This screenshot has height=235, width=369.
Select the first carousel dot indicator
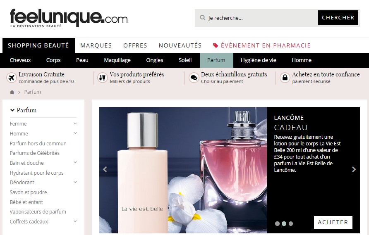(278, 223)
